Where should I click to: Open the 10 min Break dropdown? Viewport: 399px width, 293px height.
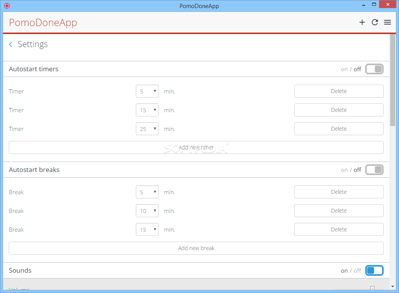pyautogui.click(x=147, y=211)
